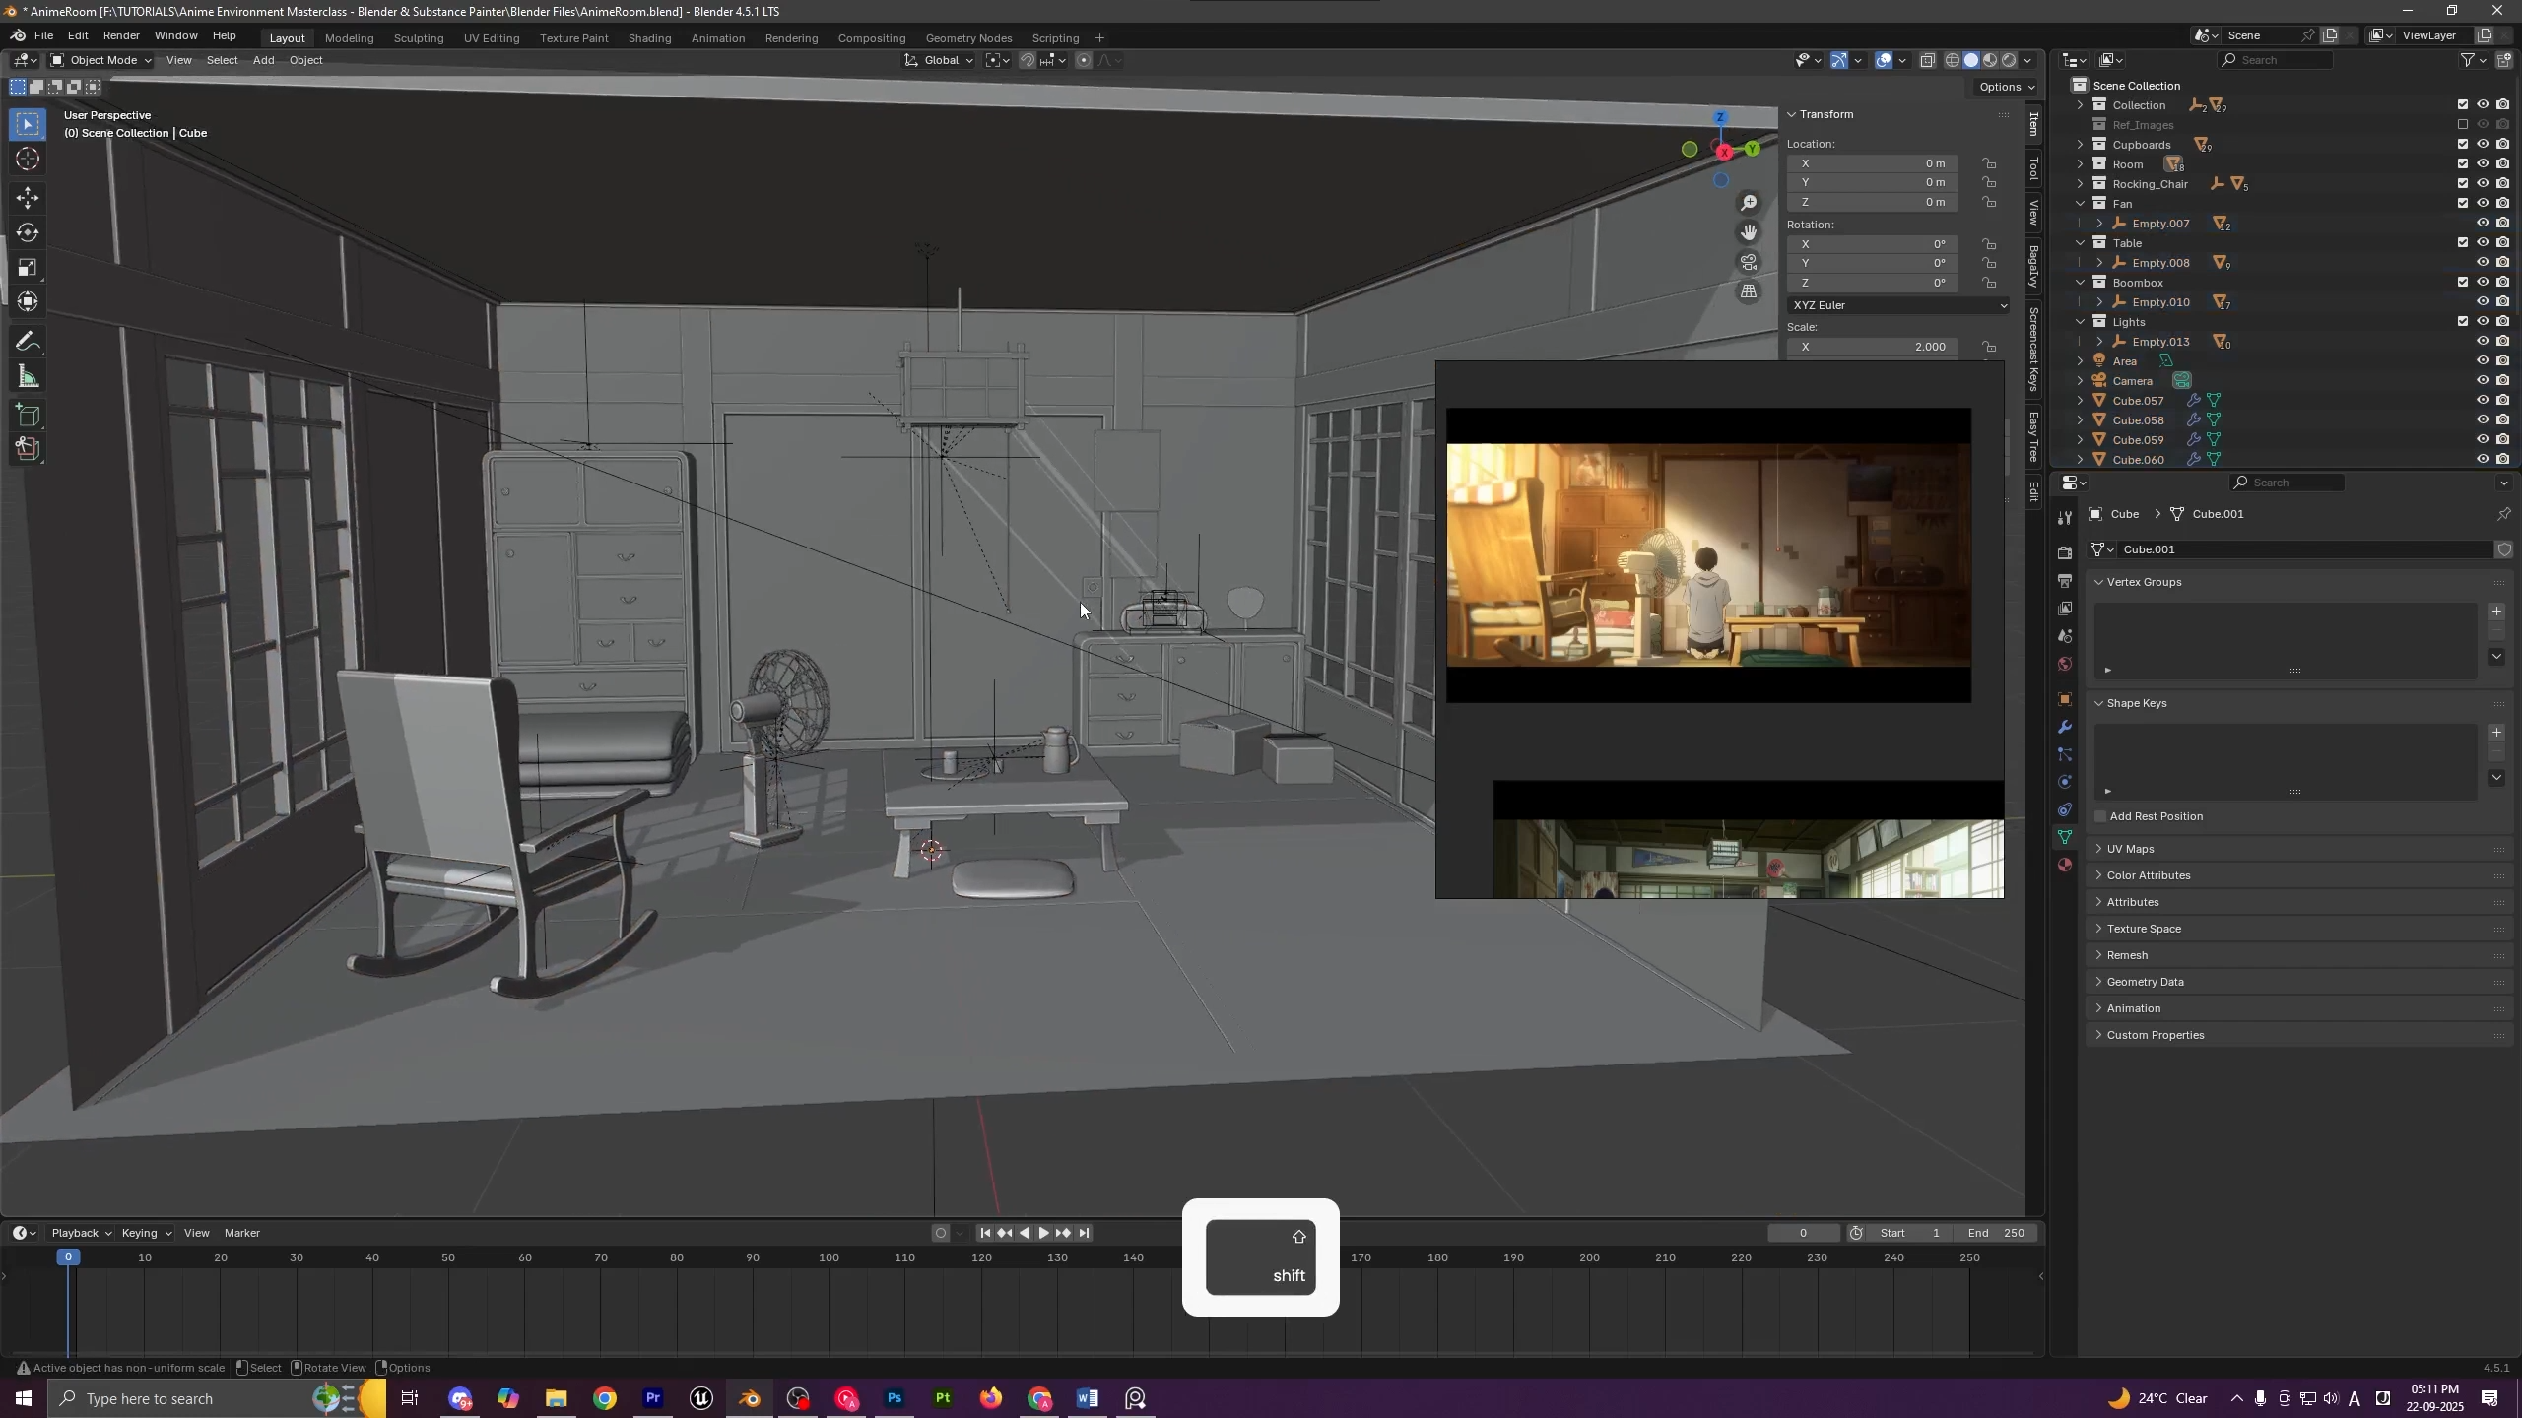2522x1418 pixels.
Task: Activate the Rotate tool
Action: pyautogui.click(x=28, y=233)
